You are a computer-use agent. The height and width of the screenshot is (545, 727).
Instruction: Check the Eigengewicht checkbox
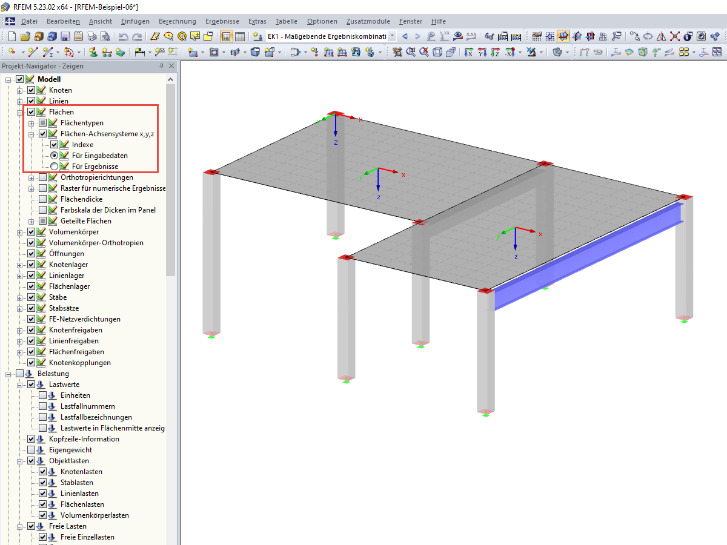click(x=32, y=450)
